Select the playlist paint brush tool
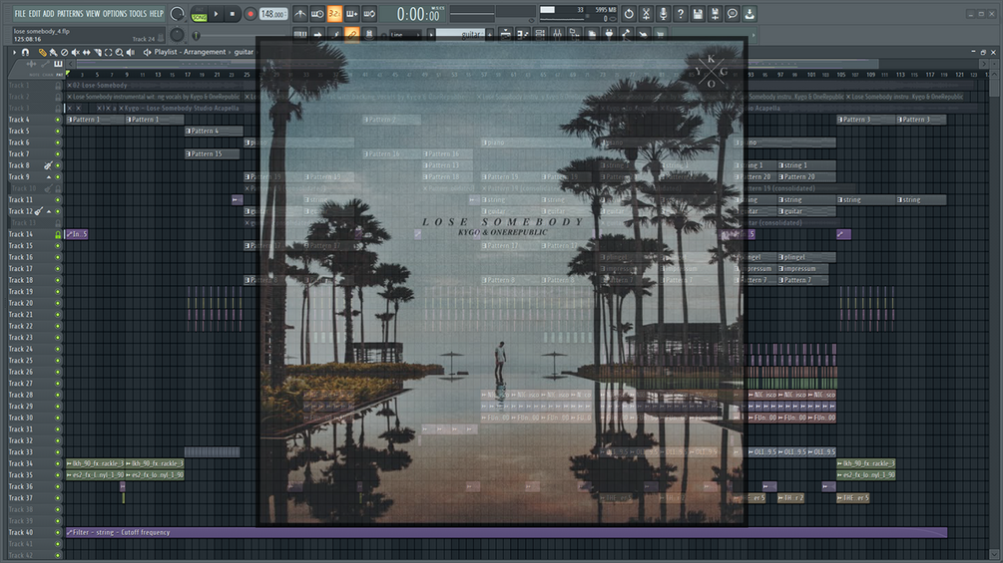The height and width of the screenshot is (563, 1003). tap(53, 53)
